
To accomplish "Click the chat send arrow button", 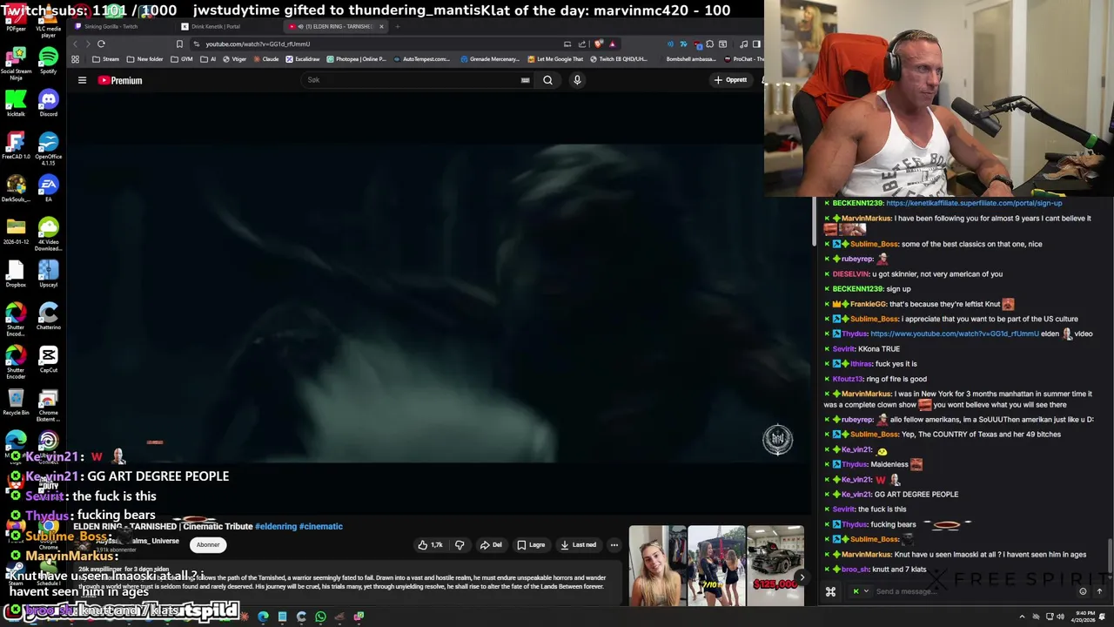I will (x=1099, y=591).
